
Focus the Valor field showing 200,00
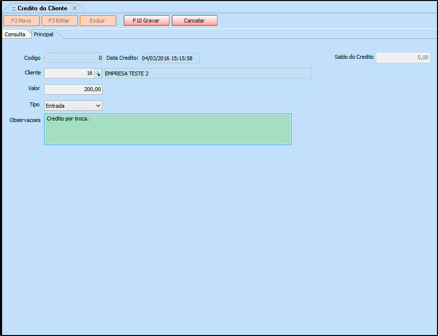click(x=73, y=89)
